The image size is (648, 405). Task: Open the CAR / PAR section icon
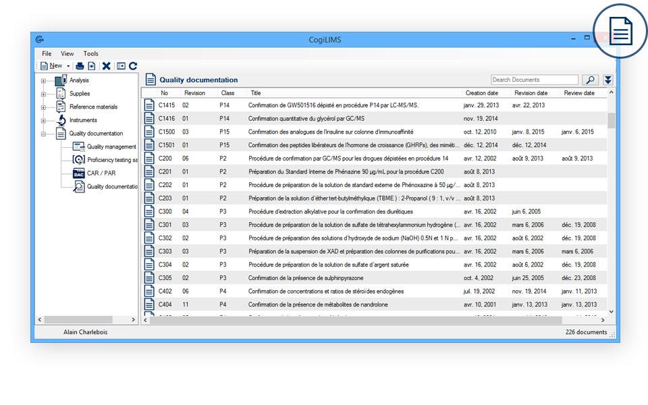(78, 172)
